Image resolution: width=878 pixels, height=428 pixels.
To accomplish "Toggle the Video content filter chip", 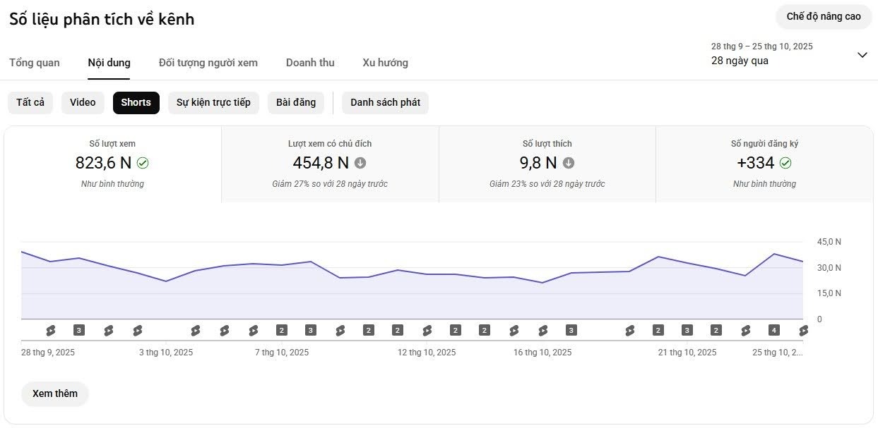I will point(83,102).
